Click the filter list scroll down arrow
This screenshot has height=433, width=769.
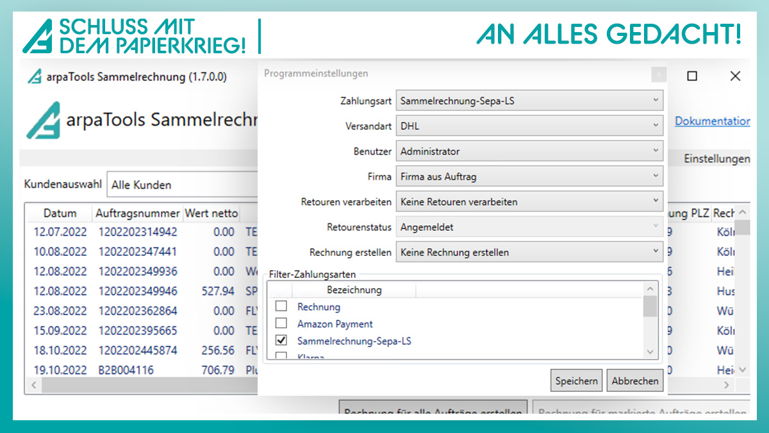(650, 352)
